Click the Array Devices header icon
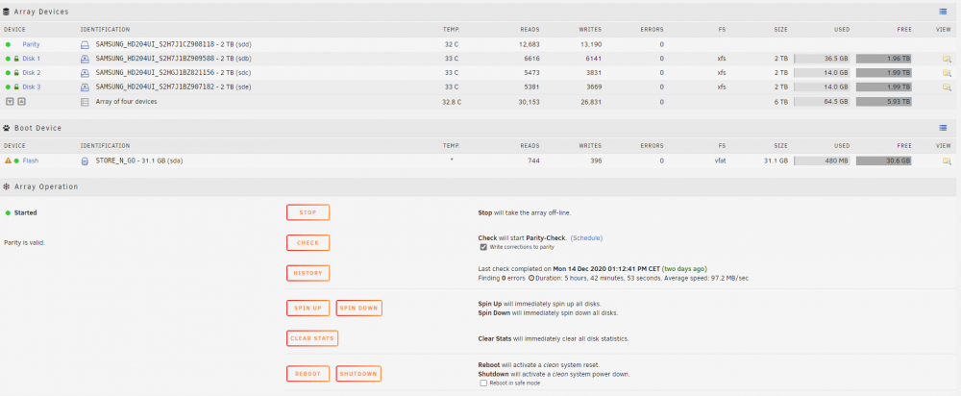Viewport: 961px width, 396px height. coord(7,12)
